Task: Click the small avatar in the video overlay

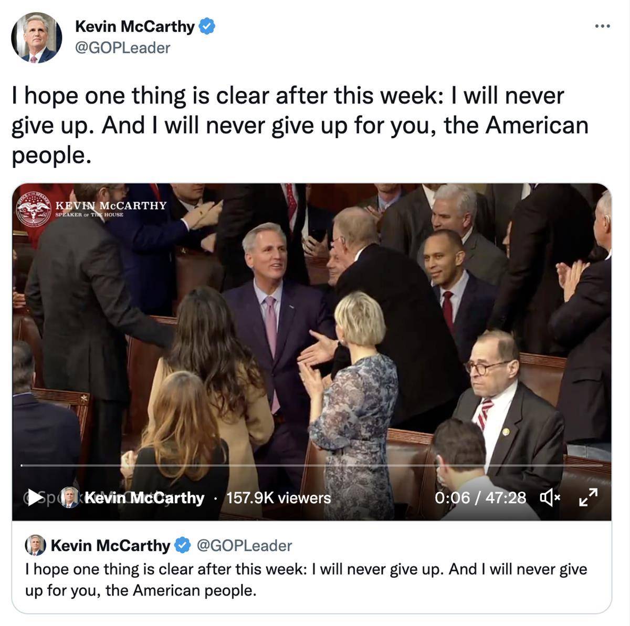Action: (69, 497)
